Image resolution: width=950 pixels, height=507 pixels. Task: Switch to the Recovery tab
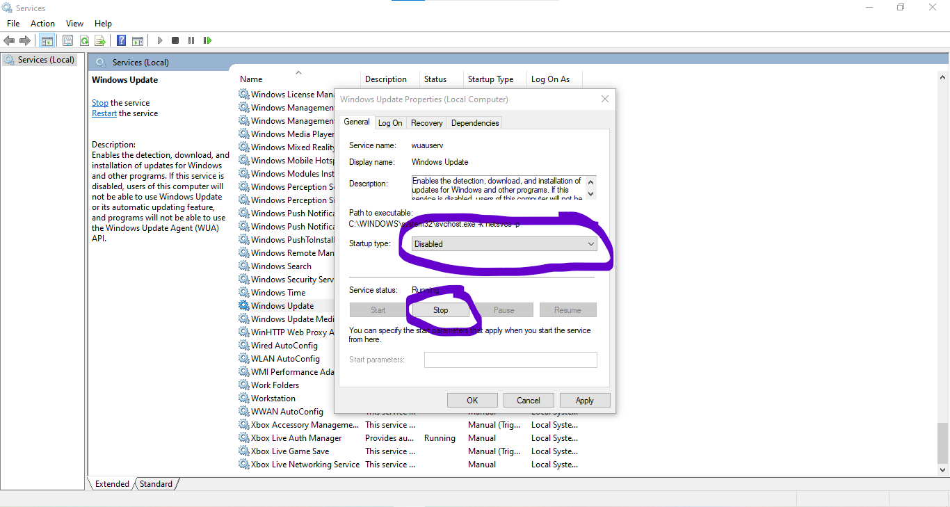tap(426, 122)
